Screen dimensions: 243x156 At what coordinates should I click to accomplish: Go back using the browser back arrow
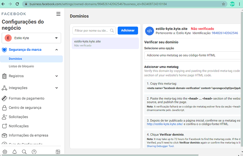pos(3,4)
